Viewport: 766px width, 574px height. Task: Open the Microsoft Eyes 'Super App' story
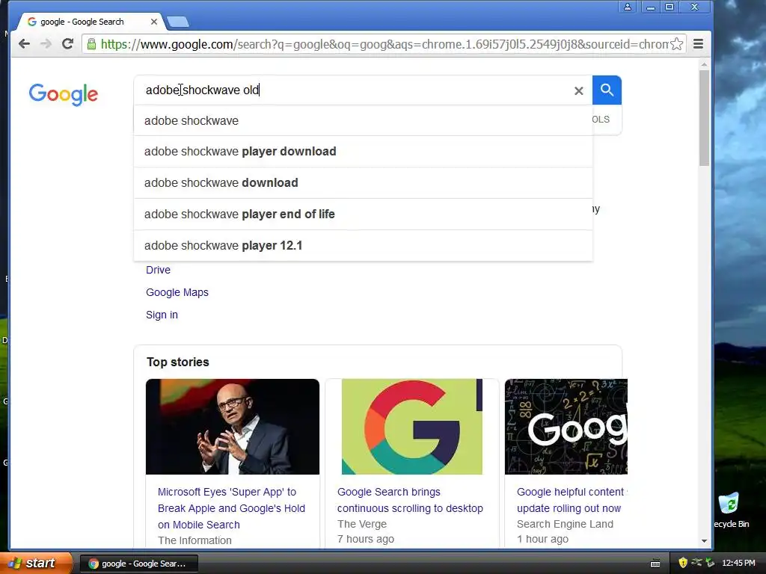coord(231,508)
